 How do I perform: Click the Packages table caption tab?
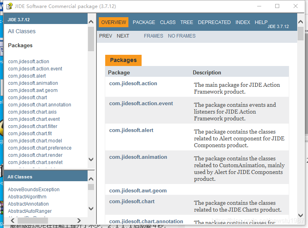point(123,60)
